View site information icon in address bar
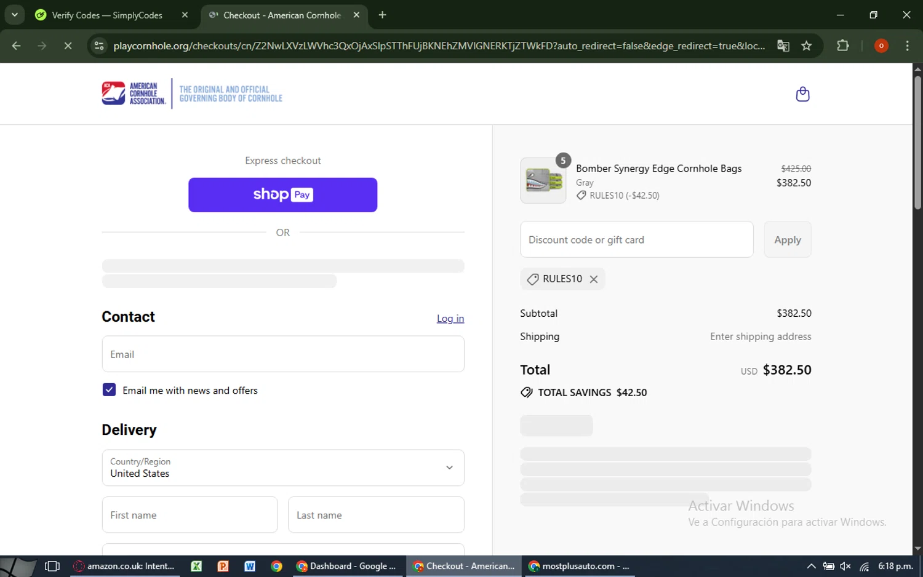This screenshot has width=923, height=577. point(99,46)
